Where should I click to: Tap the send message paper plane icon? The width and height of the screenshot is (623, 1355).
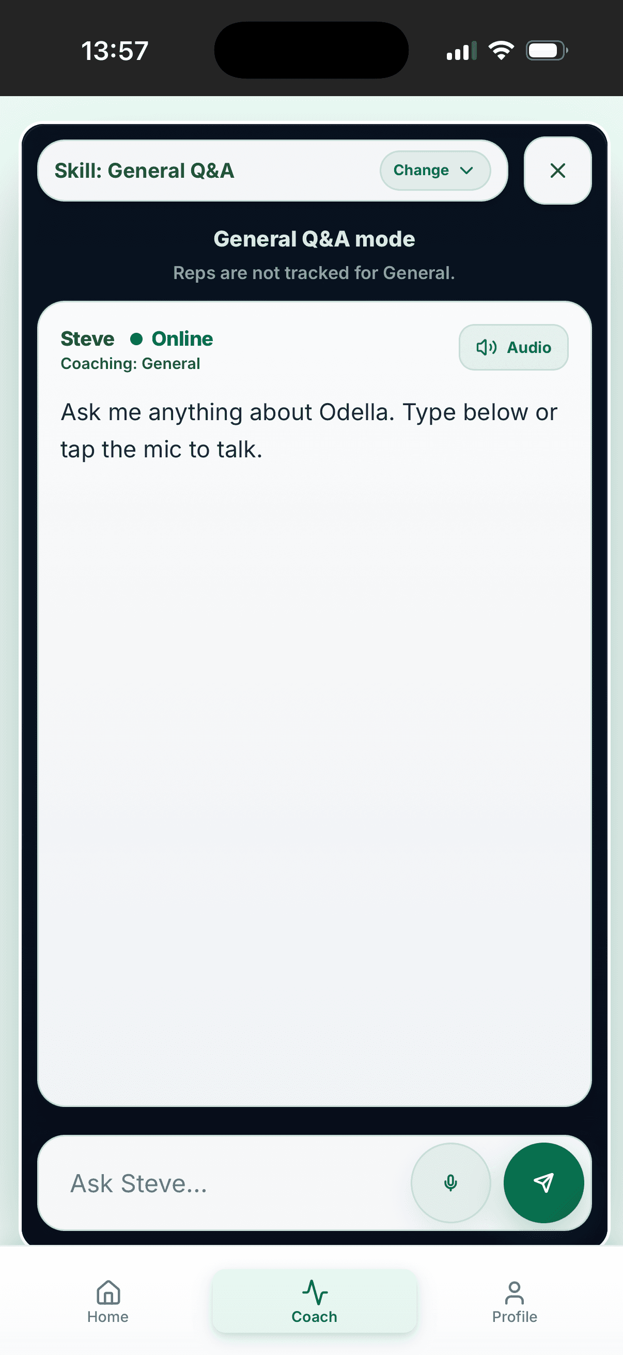544,1182
